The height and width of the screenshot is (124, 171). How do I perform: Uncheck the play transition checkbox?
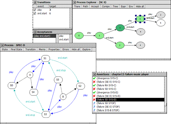(x=35, y=10)
